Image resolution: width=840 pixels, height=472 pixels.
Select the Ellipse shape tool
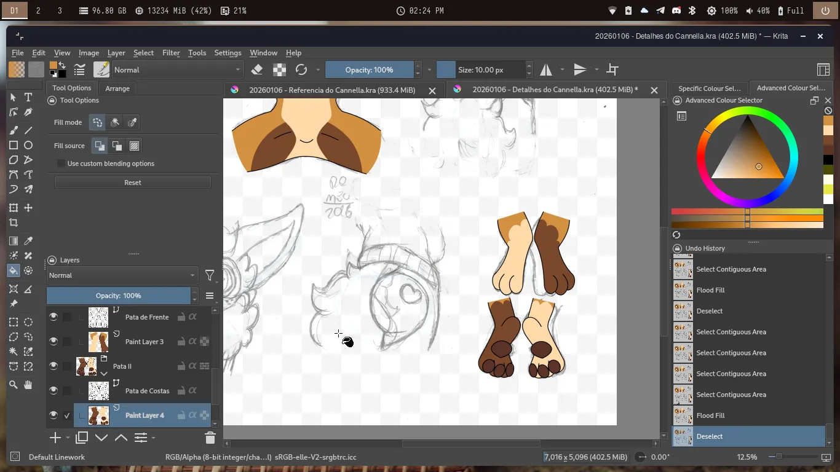tap(28, 145)
